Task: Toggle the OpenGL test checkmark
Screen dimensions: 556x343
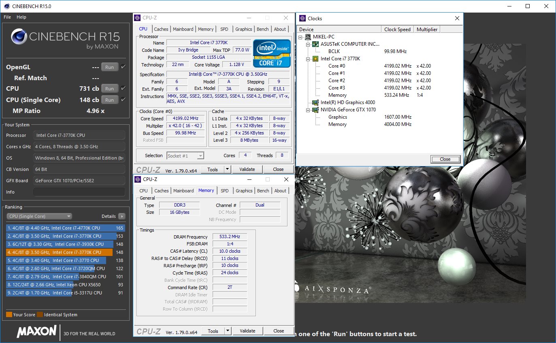Action: pyautogui.click(x=123, y=67)
